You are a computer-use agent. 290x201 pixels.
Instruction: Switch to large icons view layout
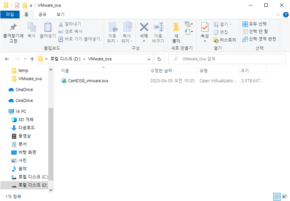tap(285, 197)
